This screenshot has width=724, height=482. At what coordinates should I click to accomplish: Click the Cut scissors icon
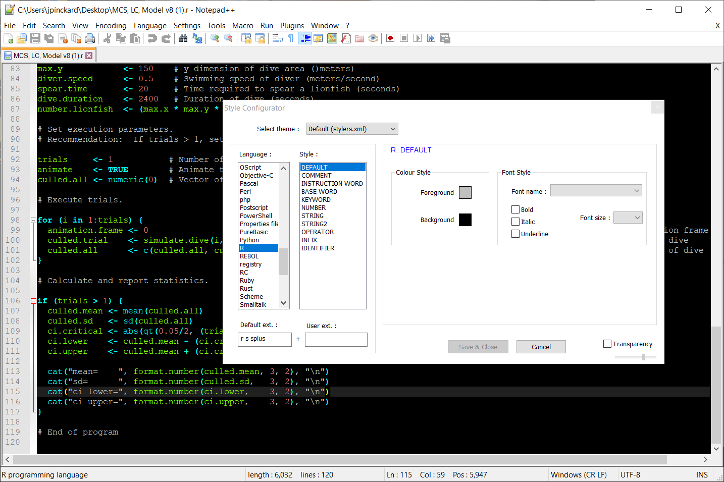coord(107,38)
